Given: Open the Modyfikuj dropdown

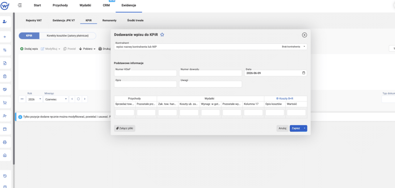Looking at the screenshot, I should pos(51,49).
